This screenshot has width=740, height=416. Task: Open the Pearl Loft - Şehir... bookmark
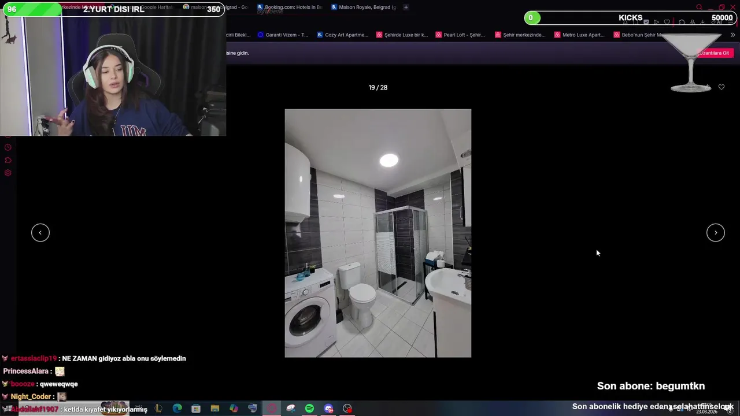coord(460,35)
